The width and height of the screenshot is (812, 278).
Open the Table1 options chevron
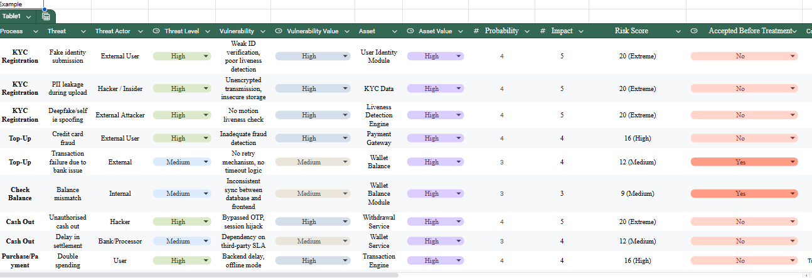click(29, 17)
